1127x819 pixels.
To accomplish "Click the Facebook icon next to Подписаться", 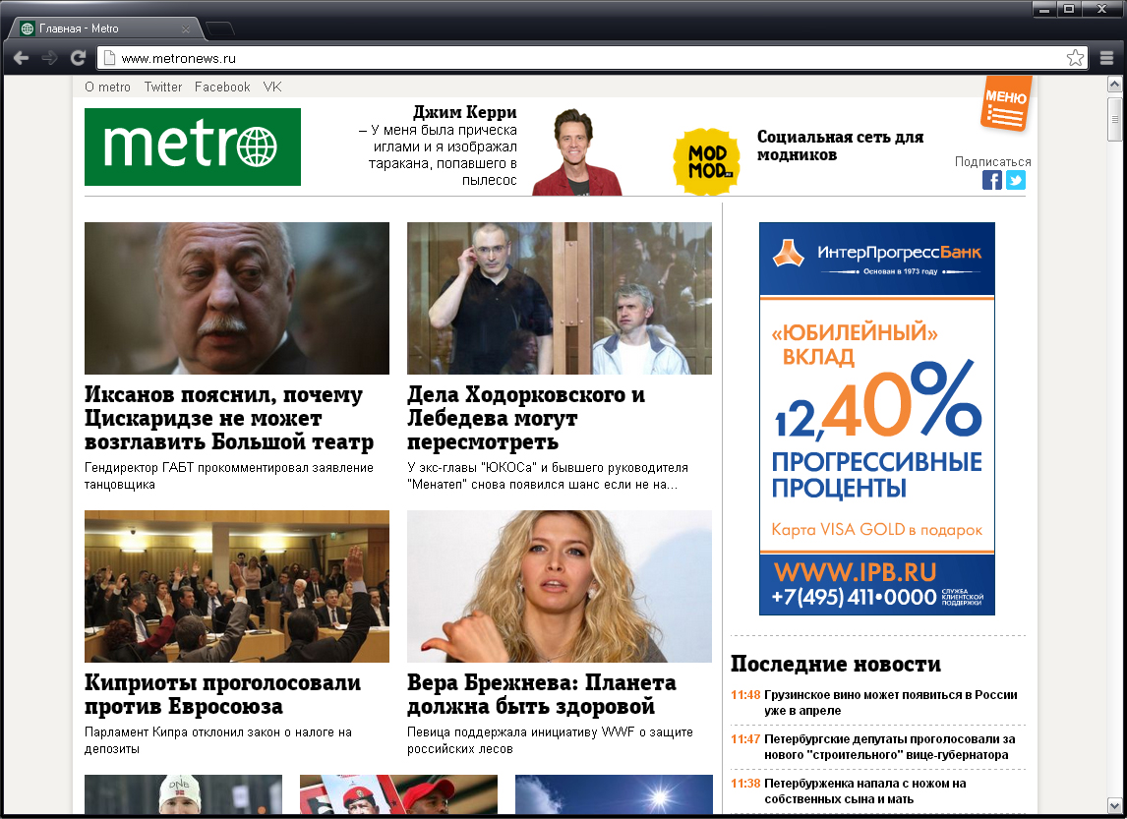I will [992, 180].
